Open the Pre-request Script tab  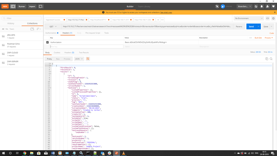[93, 33]
